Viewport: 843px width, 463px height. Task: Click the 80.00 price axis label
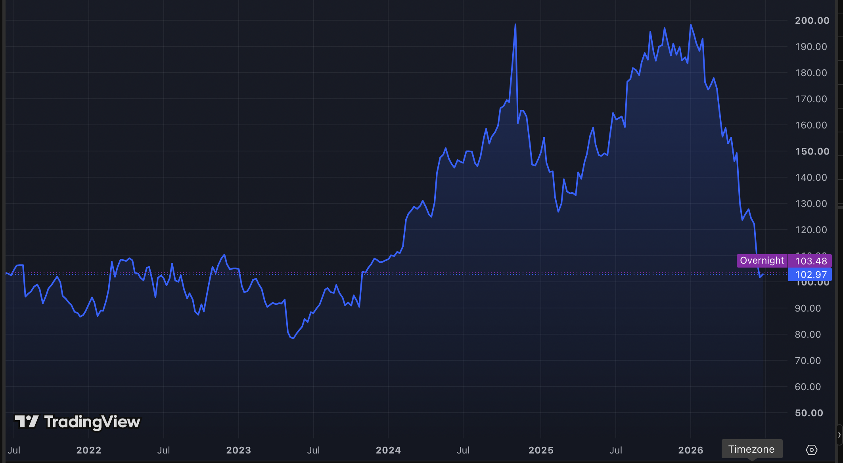coord(808,335)
